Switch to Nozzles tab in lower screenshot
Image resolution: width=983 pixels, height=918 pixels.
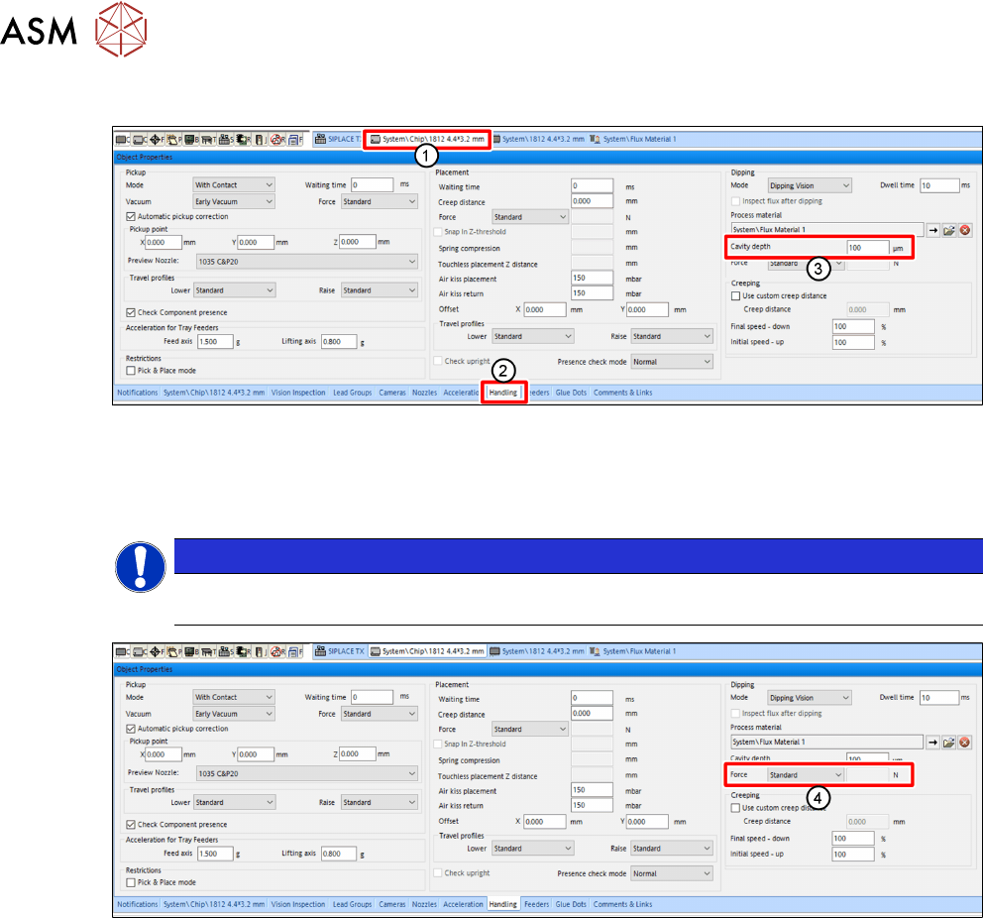coord(424,904)
